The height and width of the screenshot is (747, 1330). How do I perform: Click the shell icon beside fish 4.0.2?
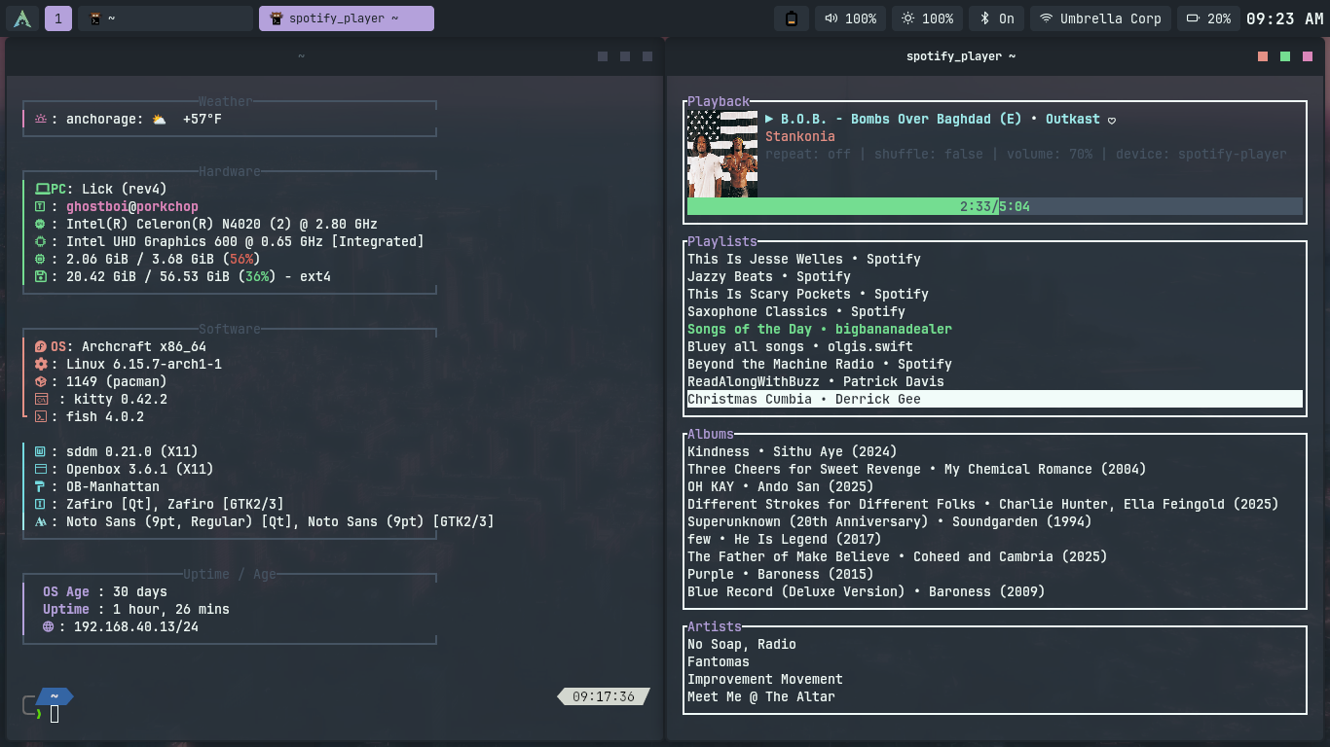pyautogui.click(x=41, y=416)
